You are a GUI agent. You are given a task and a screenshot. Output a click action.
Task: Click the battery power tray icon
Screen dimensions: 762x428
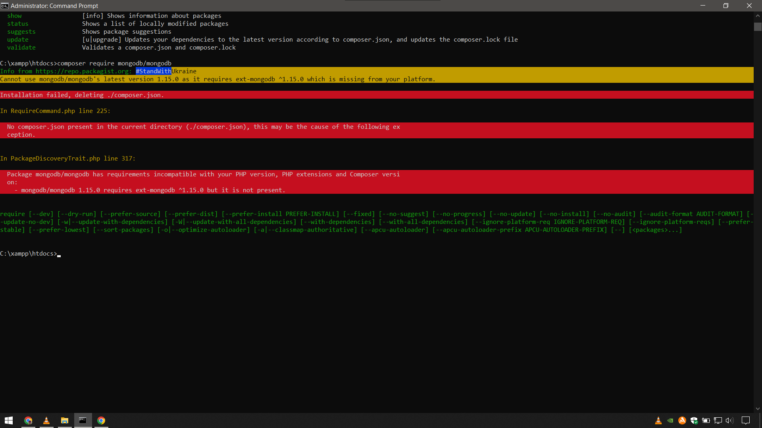(706, 420)
